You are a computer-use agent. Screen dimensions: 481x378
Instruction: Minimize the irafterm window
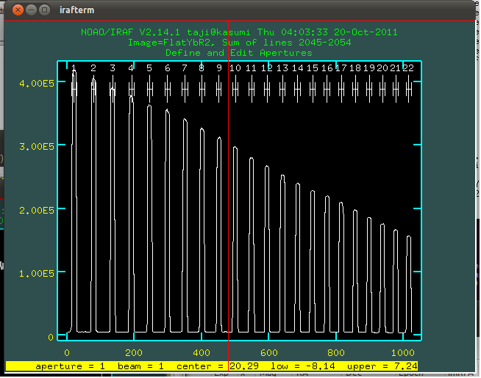pos(32,10)
